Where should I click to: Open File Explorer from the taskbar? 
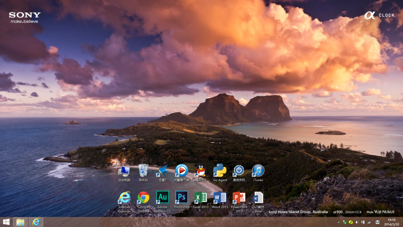point(20,222)
